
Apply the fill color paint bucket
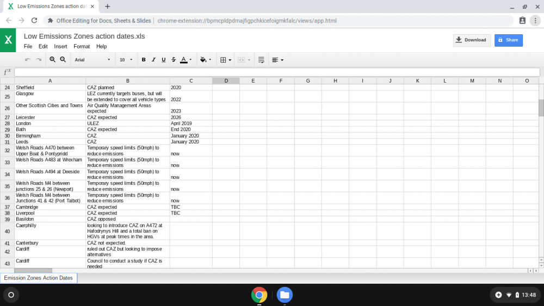point(203,60)
